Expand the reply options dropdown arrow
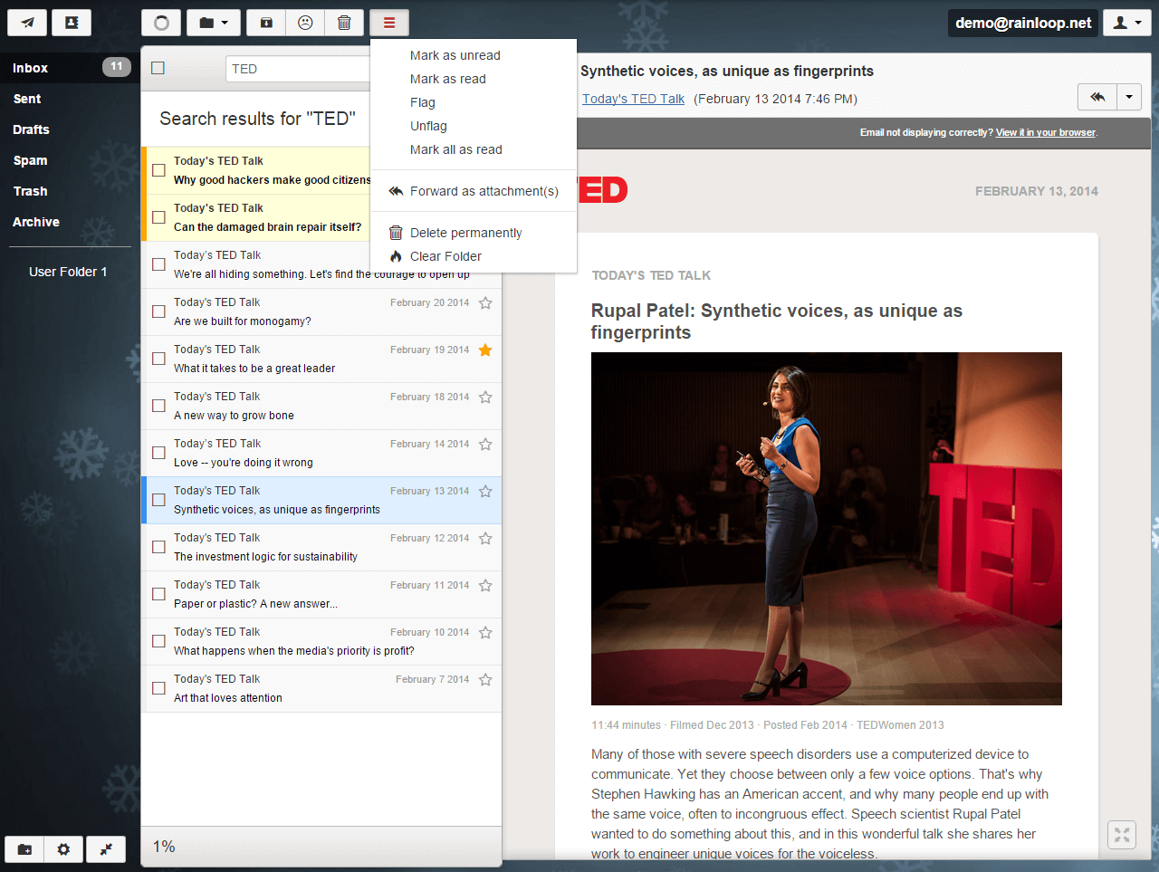 pos(1129,97)
